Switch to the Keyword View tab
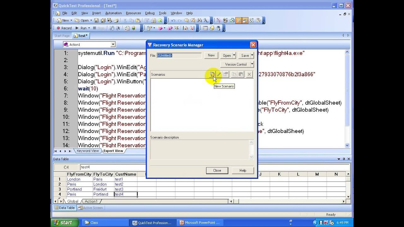This screenshot has height=227, width=404. [87, 151]
